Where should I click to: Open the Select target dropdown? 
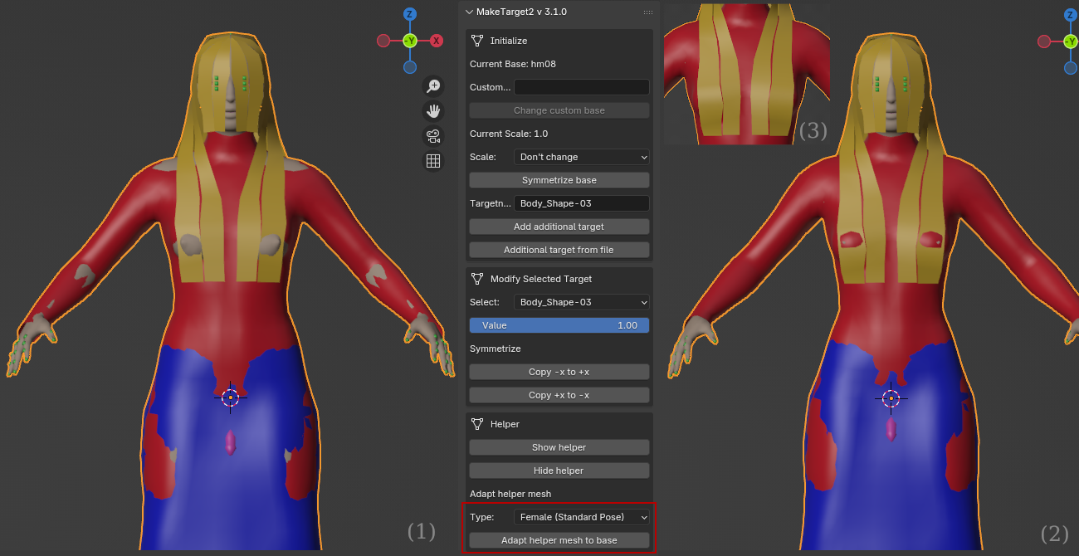click(581, 302)
